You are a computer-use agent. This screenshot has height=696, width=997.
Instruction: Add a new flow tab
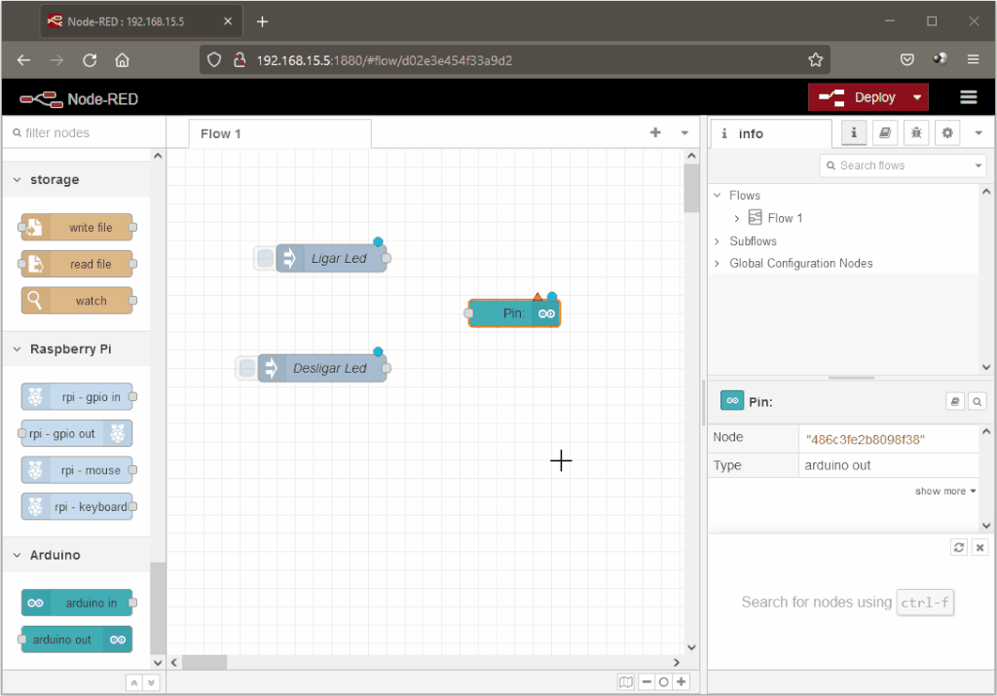(x=655, y=132)
